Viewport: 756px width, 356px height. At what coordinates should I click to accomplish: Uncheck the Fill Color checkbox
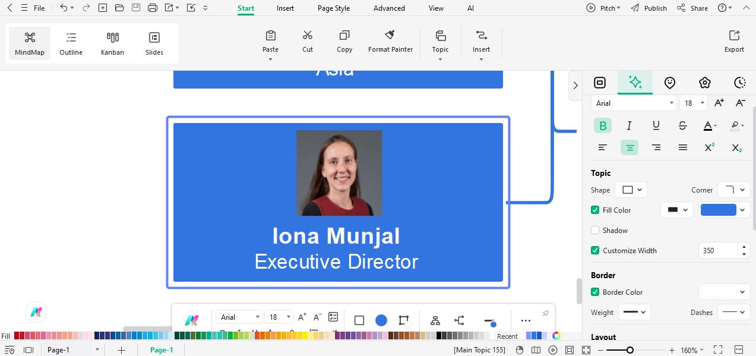(595, 210)
